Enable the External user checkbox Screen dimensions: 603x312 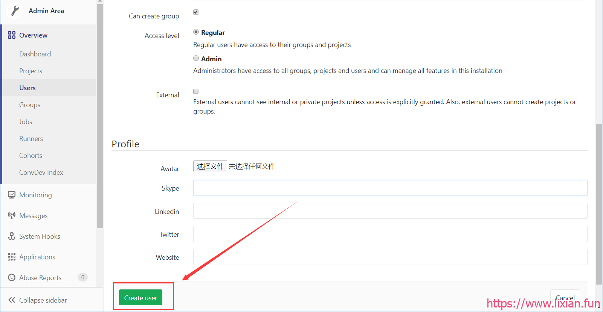point(196,91)
